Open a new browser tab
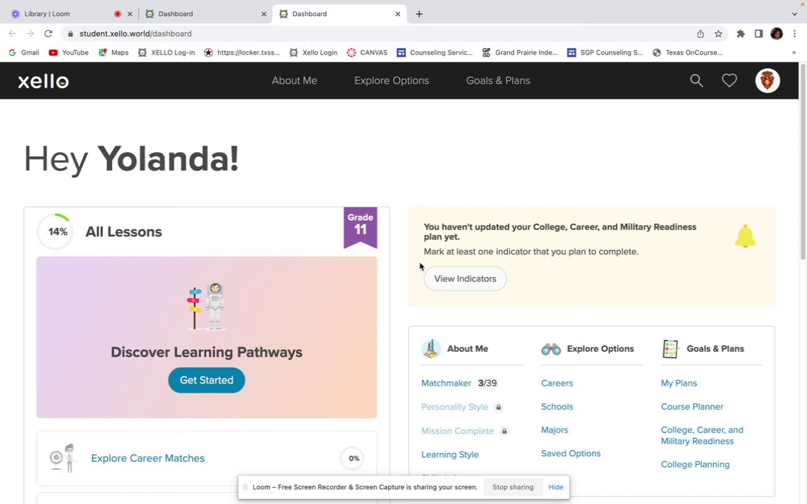 [419, 14]
